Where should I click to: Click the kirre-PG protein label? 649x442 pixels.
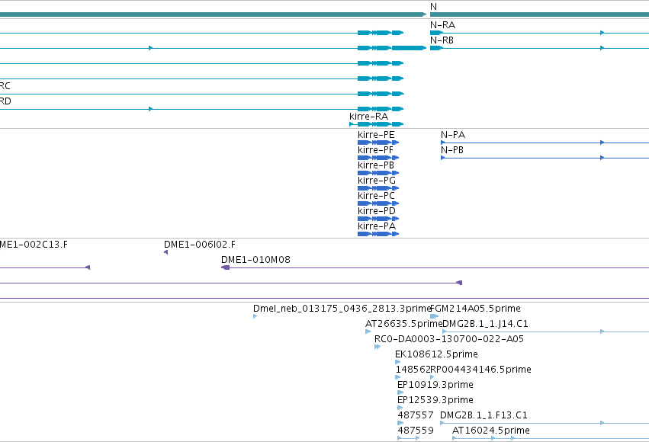click(377, 181)
